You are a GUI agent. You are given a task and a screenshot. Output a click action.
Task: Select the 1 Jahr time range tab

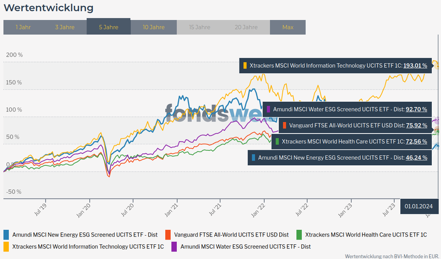click(23, 27)
